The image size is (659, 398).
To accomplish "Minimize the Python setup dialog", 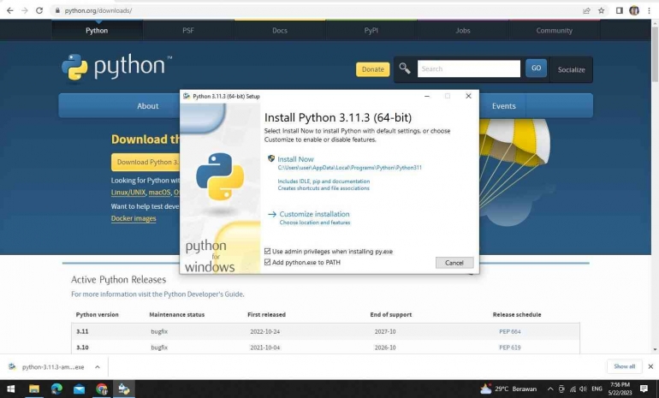I will 427,96.
